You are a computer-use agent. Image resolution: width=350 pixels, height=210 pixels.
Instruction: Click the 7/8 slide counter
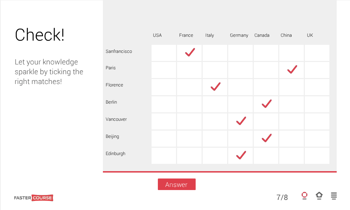(282, 197)
